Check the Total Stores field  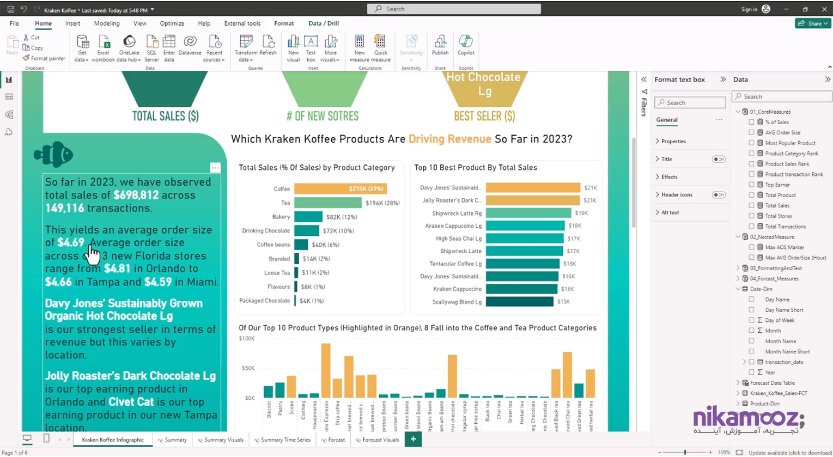click(x=751, y=216)
